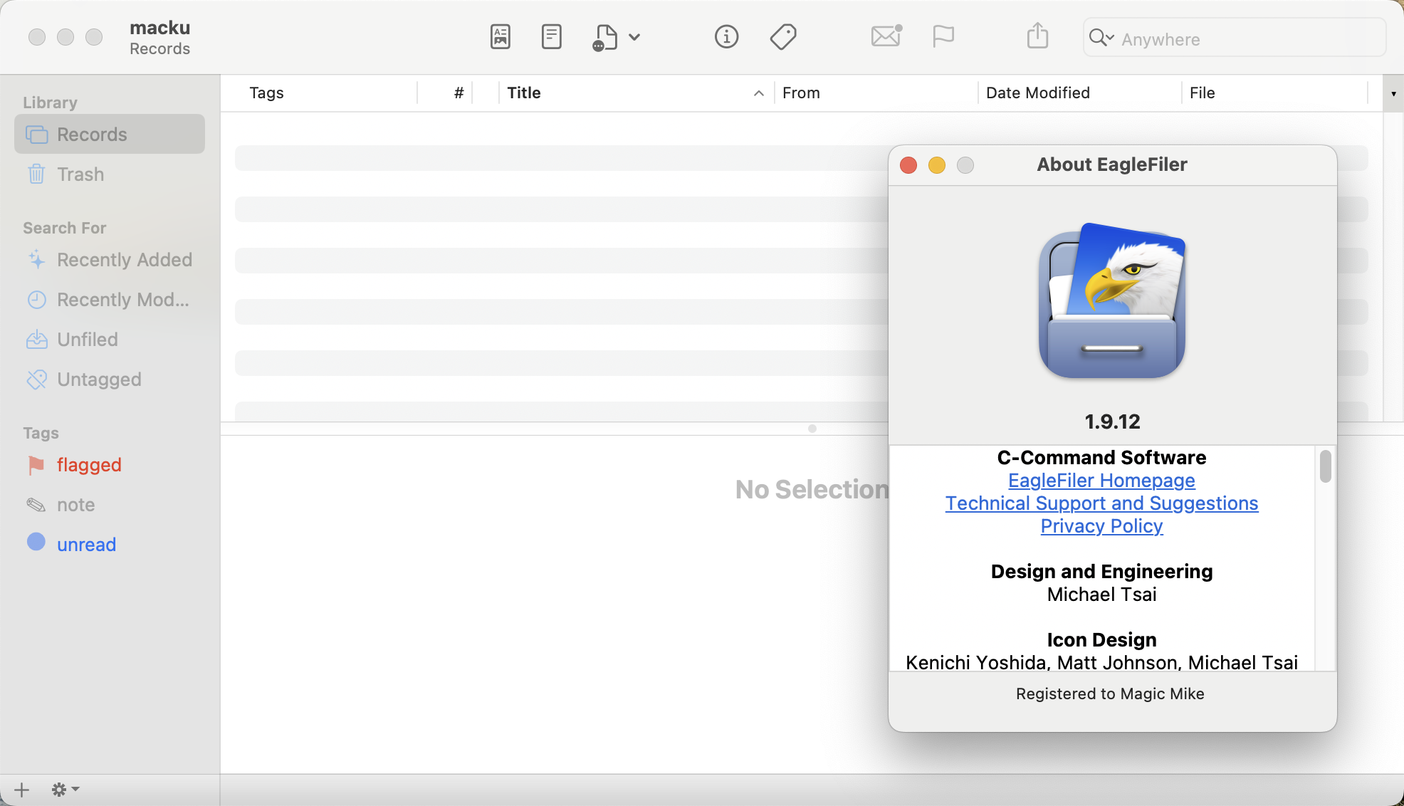The width and height of the screenshot is (1404, 806).
Task: Click the sparkle icon beside Recently Added
Action: point(36,259)
